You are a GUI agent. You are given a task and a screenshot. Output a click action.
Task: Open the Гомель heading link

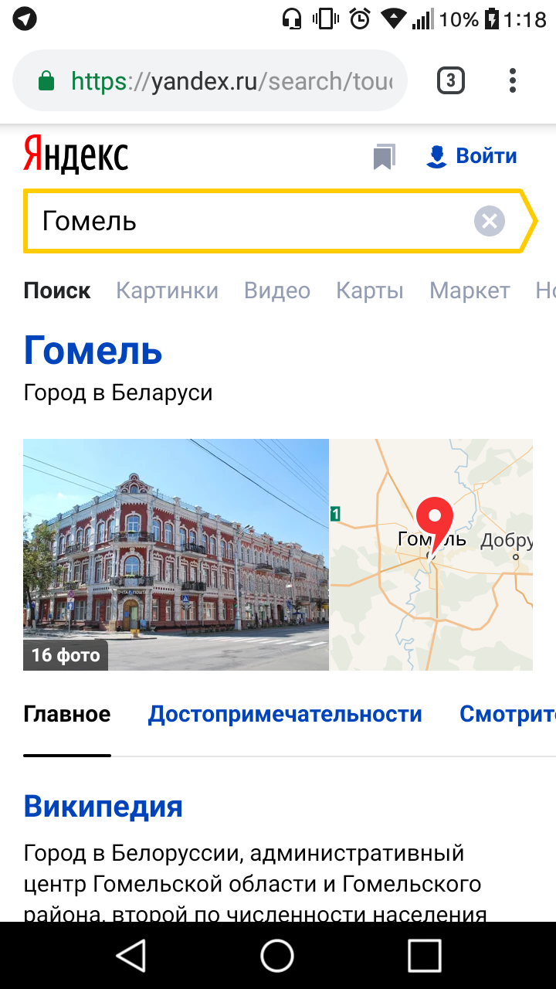(93, 350)
